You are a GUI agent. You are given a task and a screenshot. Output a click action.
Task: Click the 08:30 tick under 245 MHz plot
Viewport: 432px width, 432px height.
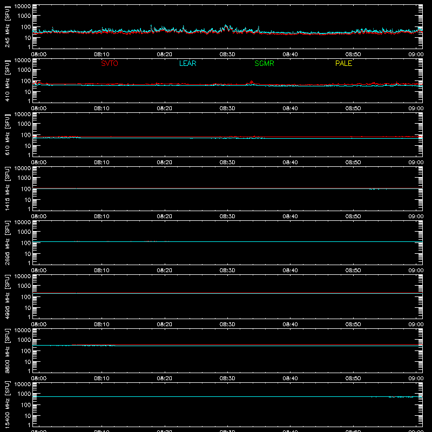point(227,55)
